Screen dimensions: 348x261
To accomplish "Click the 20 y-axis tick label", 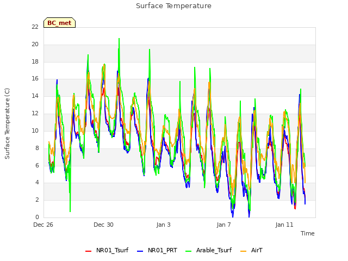I will [x=35, y=44].
